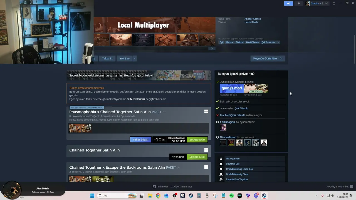Open File Explorer from the taskbar
Viewport: 356px width, 200px height.
pyautogui.click(x=150, y=196)
